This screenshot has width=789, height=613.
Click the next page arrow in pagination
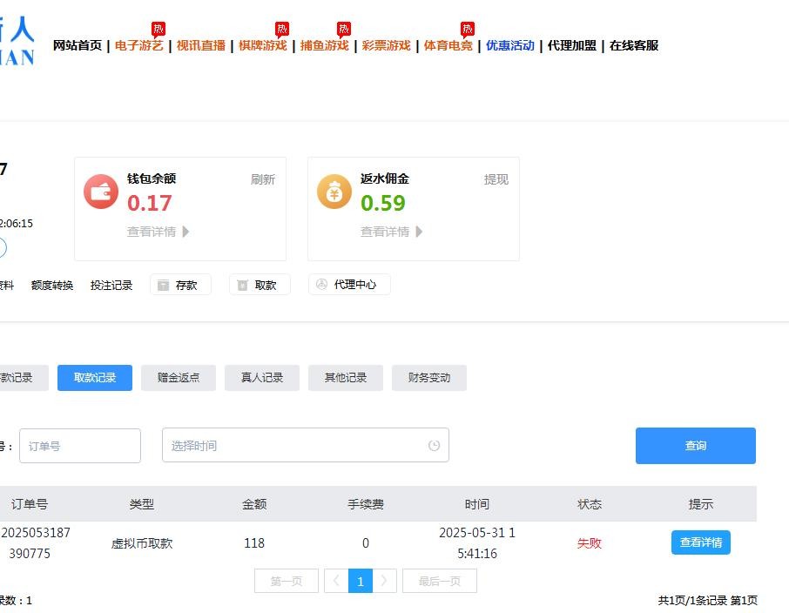pos(384,581)
